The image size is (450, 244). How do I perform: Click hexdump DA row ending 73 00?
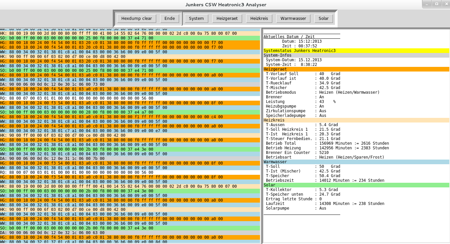point(130,84)
